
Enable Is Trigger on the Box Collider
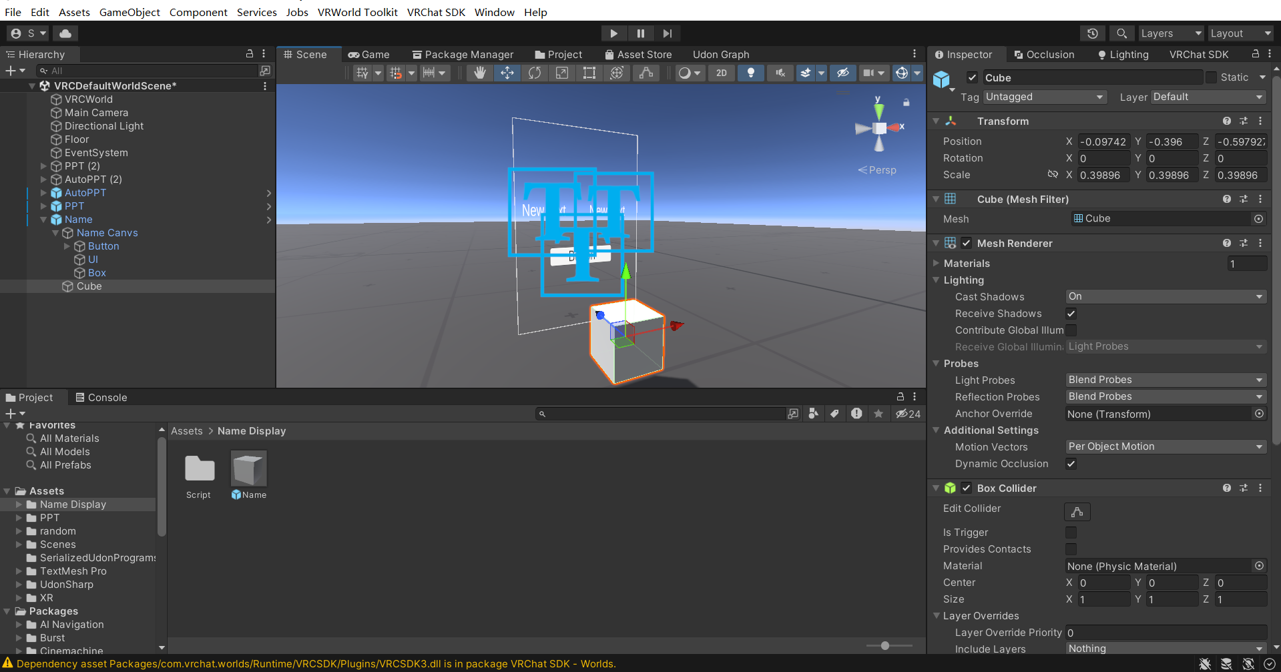(1071, 532)
